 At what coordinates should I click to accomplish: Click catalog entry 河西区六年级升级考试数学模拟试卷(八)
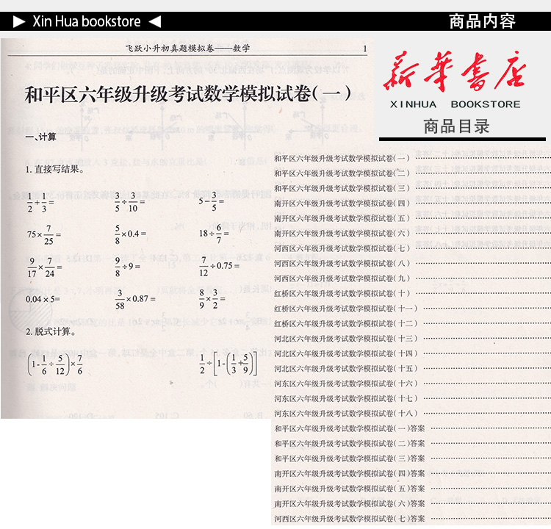[x=342, y=264]
